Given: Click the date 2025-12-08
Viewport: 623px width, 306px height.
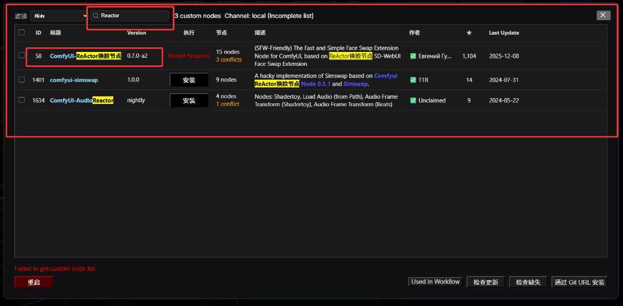Looking at the screenshot, I should tap(504, 57).
